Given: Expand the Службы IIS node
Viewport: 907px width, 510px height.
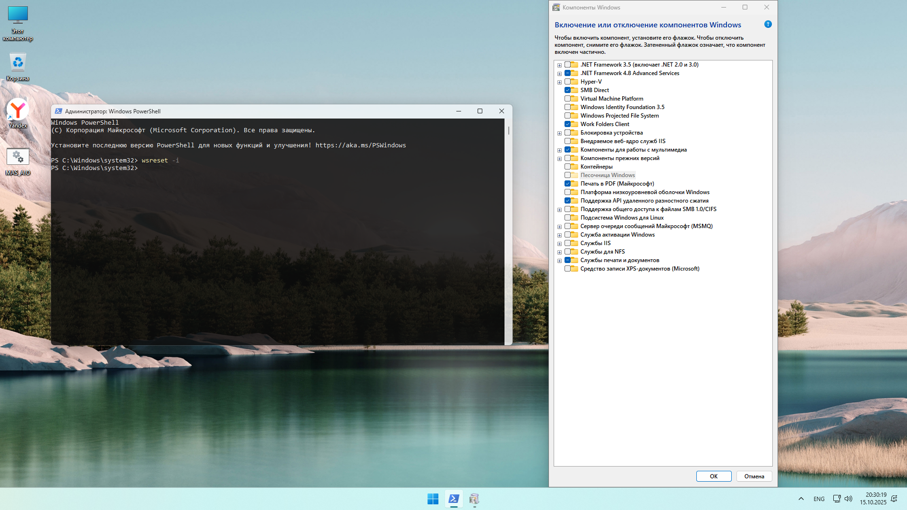Looking at the screenshot, I should (x=560, y=243).
